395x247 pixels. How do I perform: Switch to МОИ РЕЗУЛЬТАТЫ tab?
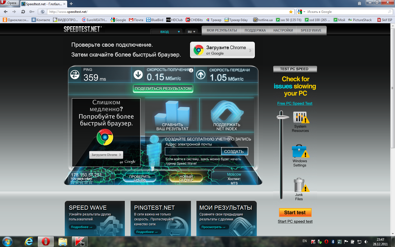222,30
